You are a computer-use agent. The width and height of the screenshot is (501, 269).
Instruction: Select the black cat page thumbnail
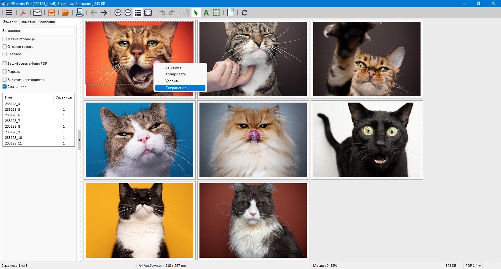click(367, 140)
